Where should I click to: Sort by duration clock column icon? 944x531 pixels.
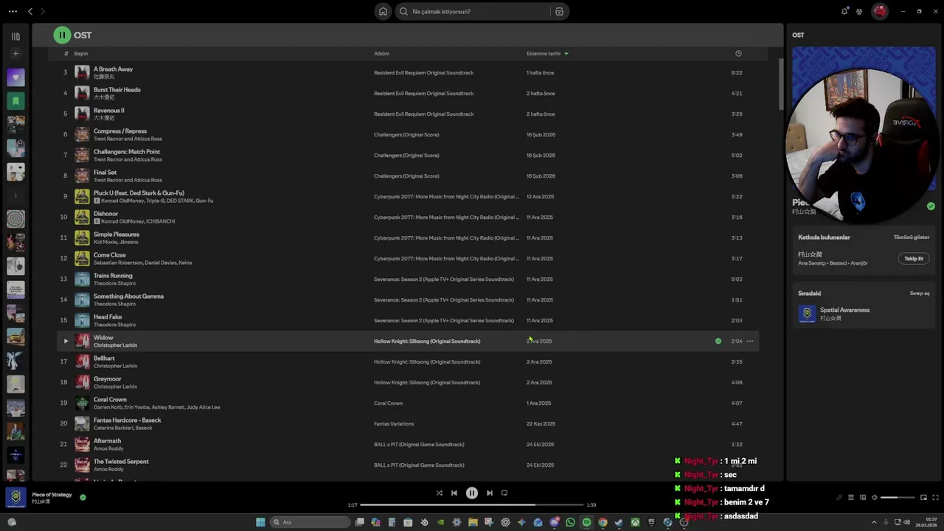point(738,53)
